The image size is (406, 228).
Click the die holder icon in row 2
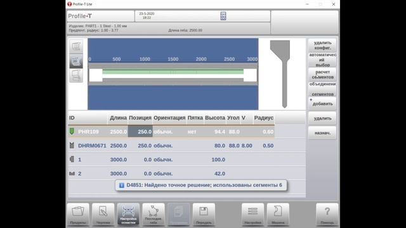[x=72, y=174]
